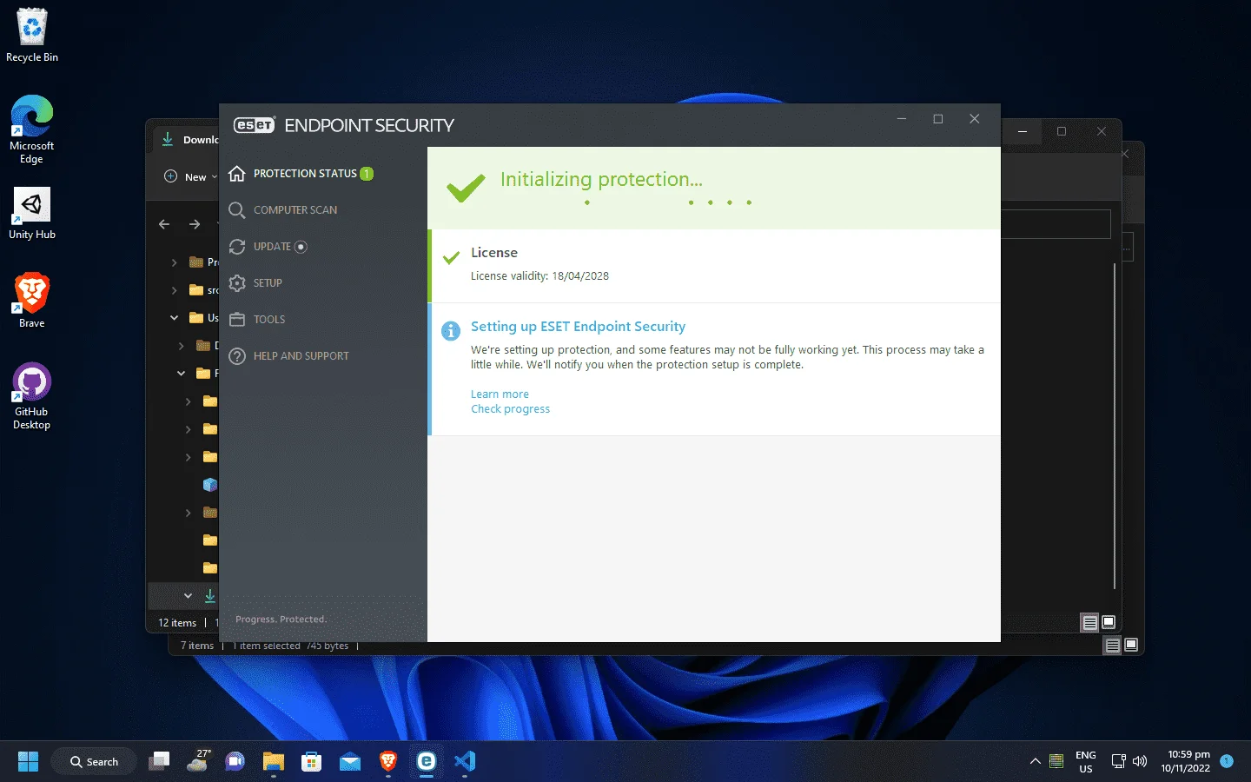Select the Unity Hub desktop shortcut
This screenshot has height=782, width=1251.
[x=32, y=214]
